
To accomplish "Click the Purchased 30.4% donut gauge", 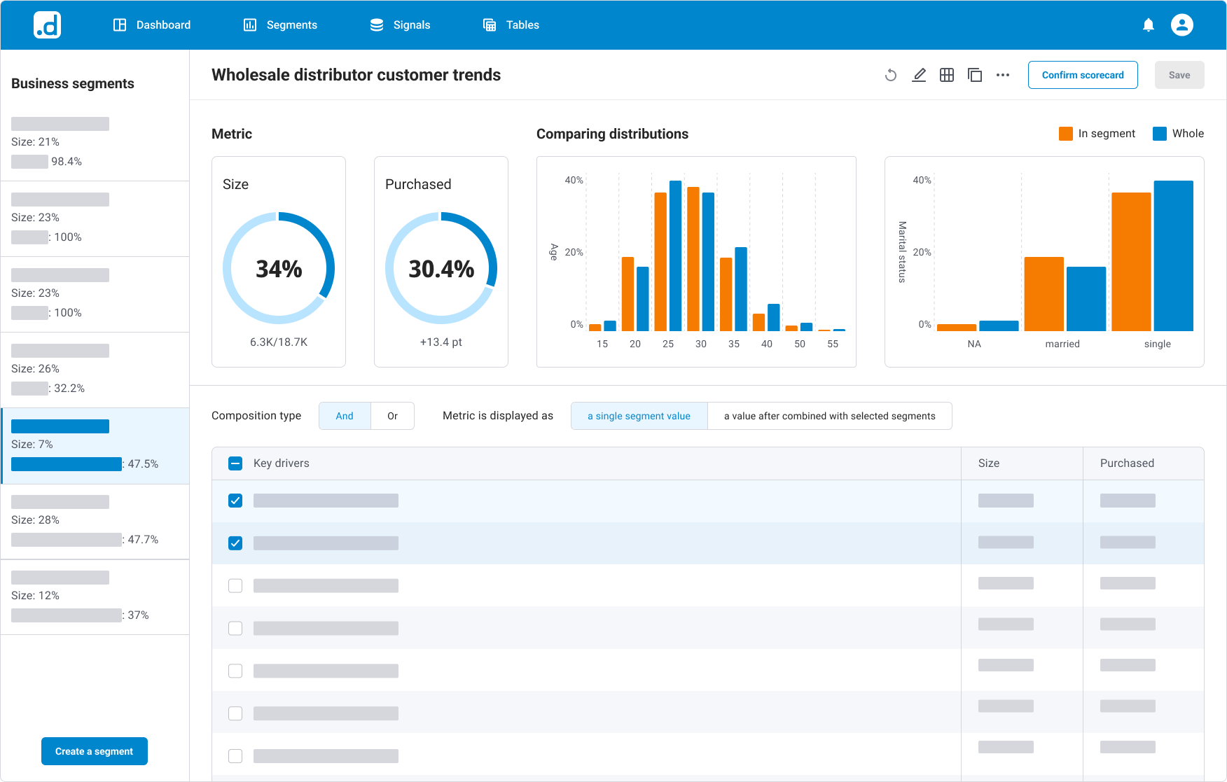I will (x=441, y=268).
